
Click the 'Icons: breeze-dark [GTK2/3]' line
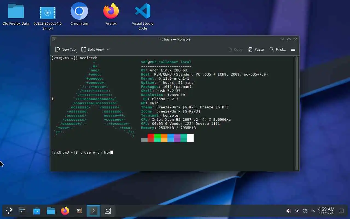point(171,111)
